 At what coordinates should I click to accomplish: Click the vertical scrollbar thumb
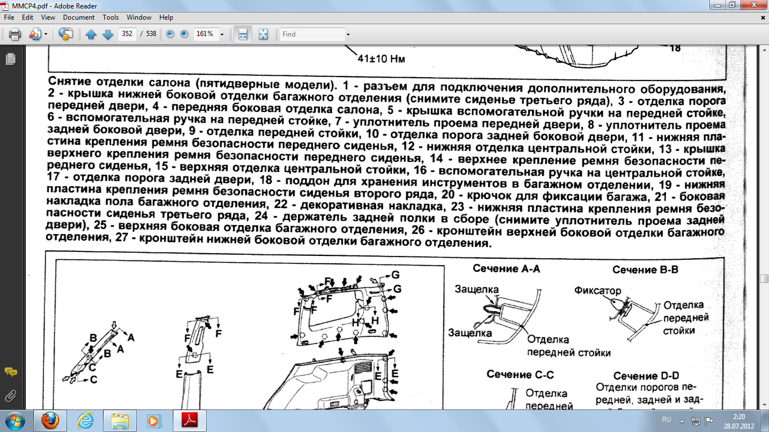tap(764, 279)
